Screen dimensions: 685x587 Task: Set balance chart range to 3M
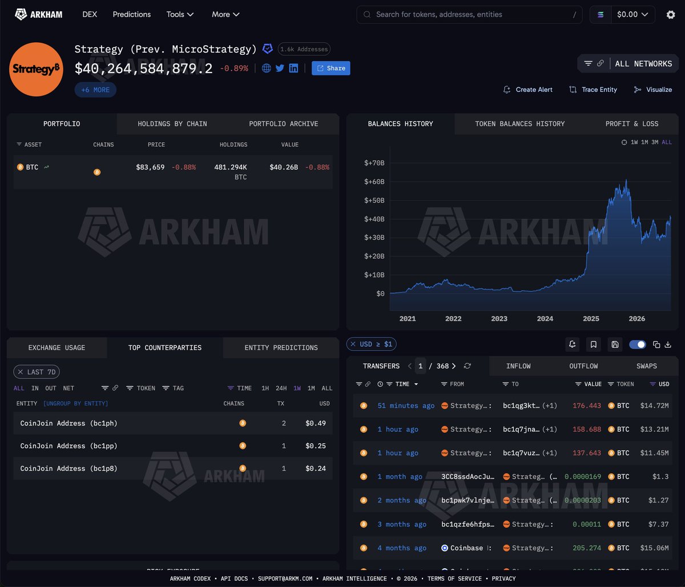click(x=655, y=142)
